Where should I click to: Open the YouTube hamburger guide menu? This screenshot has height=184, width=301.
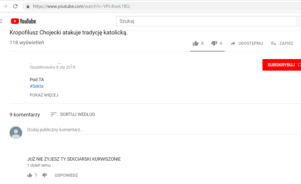(x=1, y=21)
